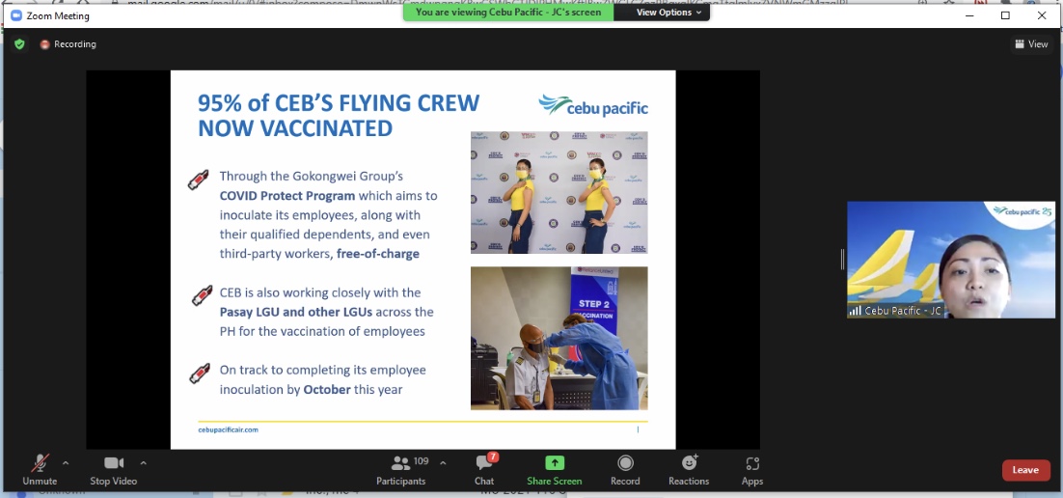
Task: Click the 'COVID Protect Program' bold text
Action: pos(287,195)
